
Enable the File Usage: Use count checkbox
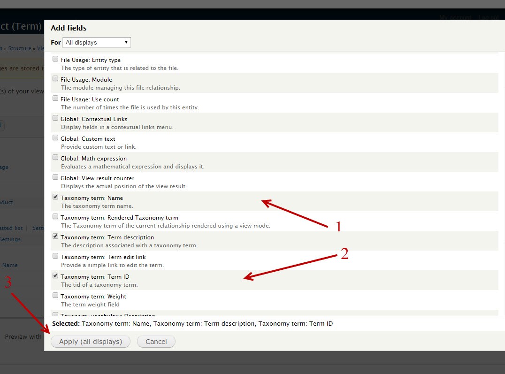tap(55, 98)
